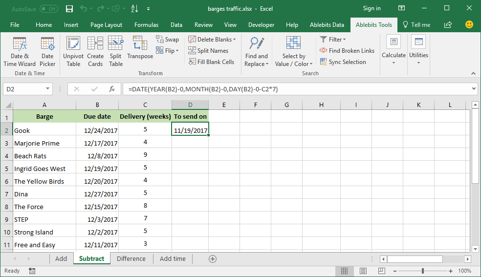Click the 100% zoom level
This screenshot has width=481, height=277.
coord(464,271)
